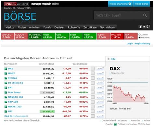Image resolution: width=154 pixels, height=127 pixels.
Task: Click the green icon beside NASDAQ 100
Action: (x=6, y=97)
